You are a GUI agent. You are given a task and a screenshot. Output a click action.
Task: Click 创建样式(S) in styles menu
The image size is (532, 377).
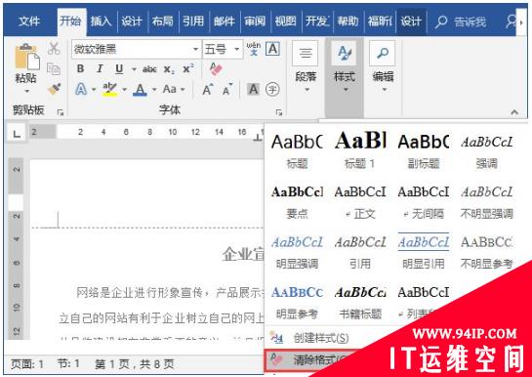(320, 338)
